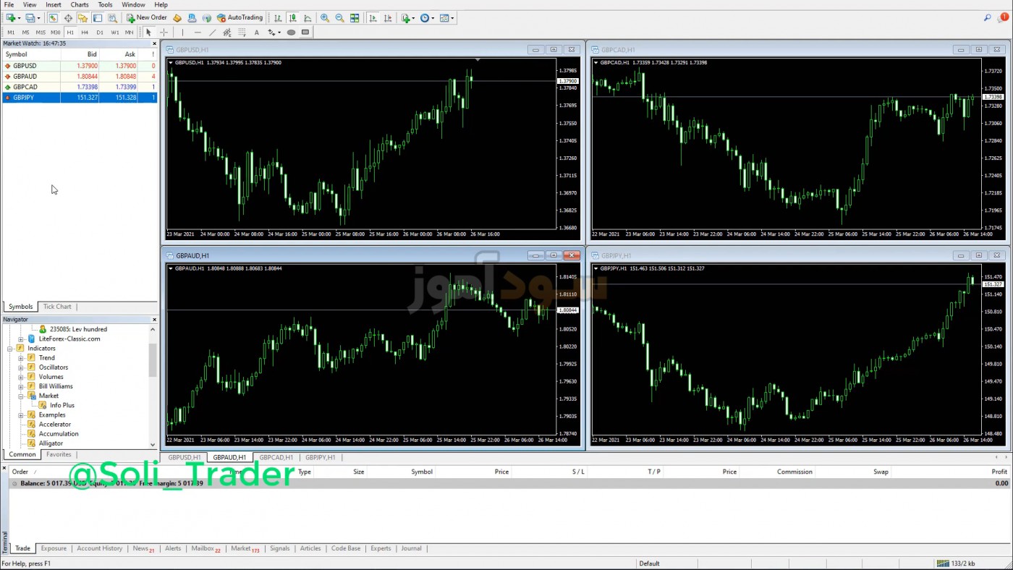Switch timeframe to H4
This screenshot has width=1013, height=570.
coord(85,33)
